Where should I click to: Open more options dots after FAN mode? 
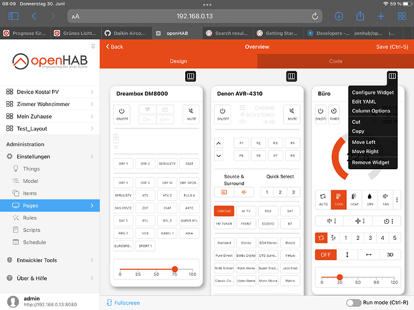click(397, 200)
